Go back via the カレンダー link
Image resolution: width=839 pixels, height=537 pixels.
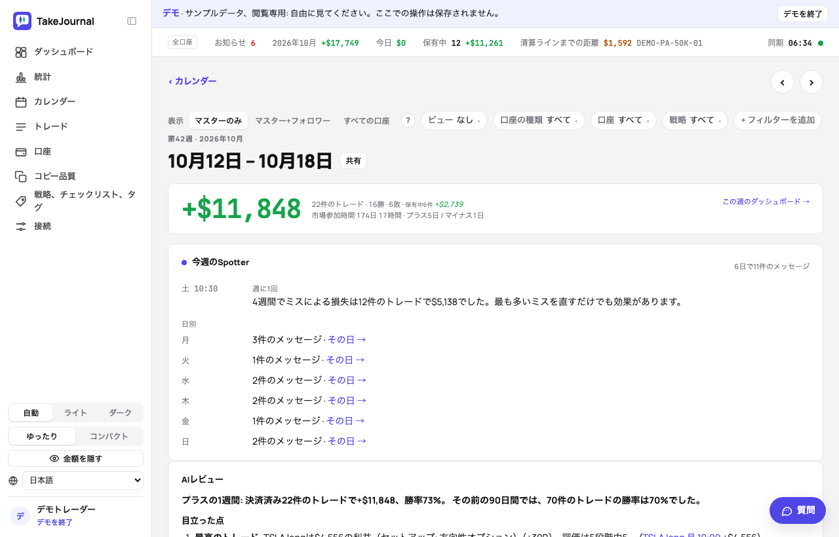(x=192, y=81)
